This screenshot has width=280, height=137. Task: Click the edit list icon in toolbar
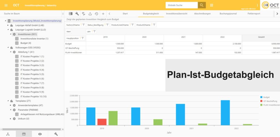83,14
